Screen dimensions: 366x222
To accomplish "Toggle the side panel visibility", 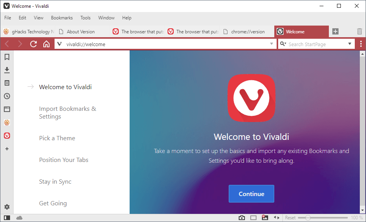I will [x=7, y=218].
